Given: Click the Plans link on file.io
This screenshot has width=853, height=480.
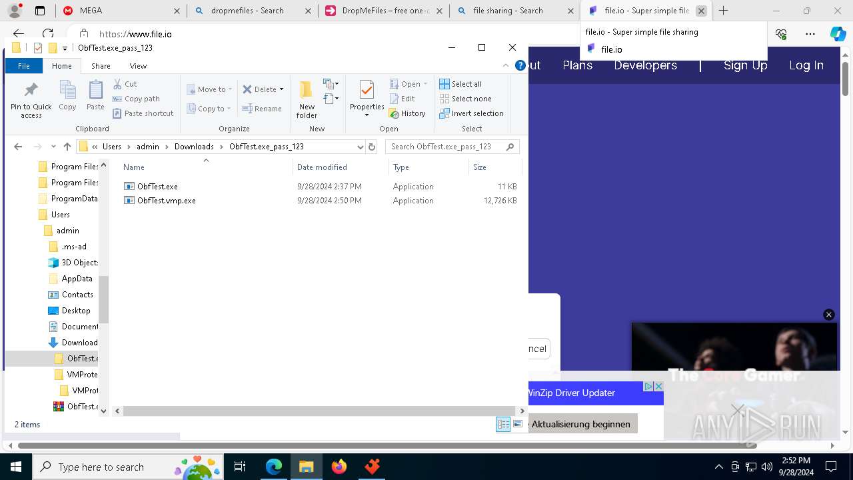Looking at the screenshot, I should tap(578, 65).
